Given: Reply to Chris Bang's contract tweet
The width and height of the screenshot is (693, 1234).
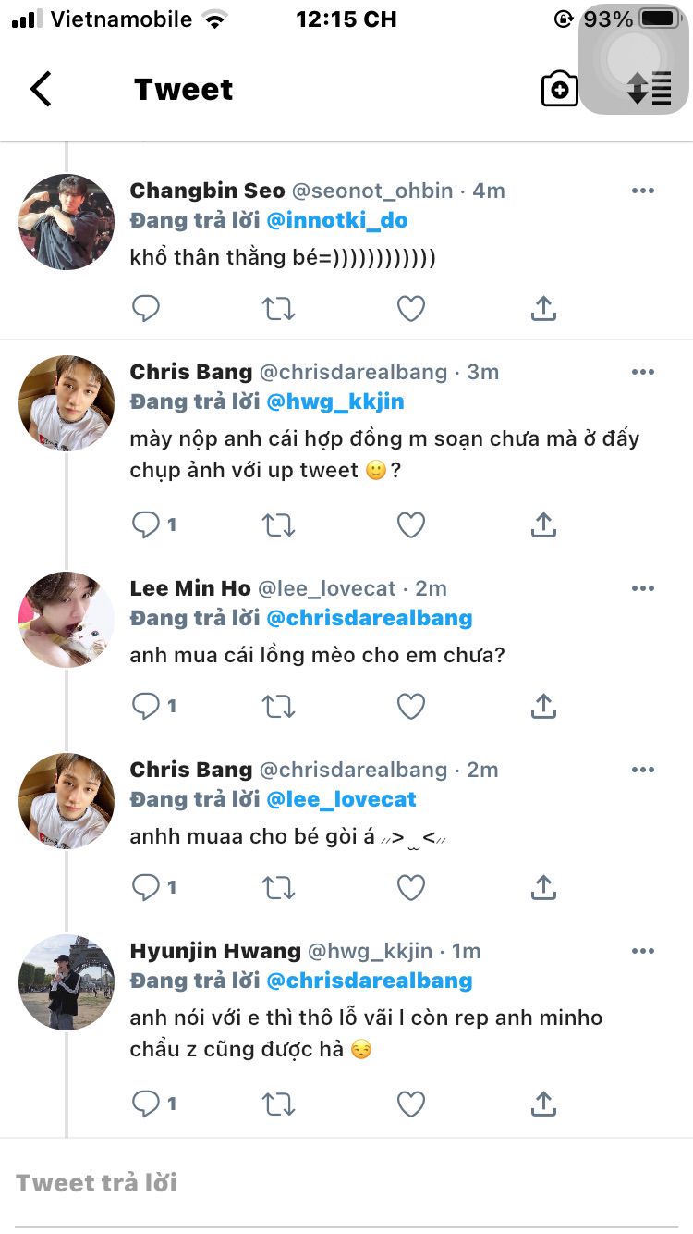Looking at the screenshot, I should 146,525.
